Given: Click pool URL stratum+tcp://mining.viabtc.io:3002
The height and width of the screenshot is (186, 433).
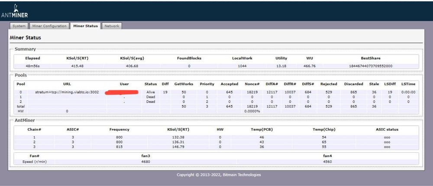Looking at the screenshot, I should click(x=67, y=92).
